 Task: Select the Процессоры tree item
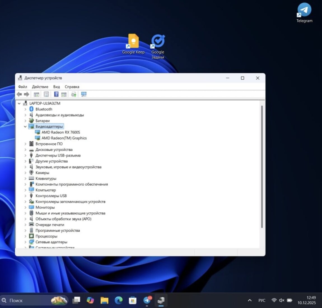tap(46, 236)
